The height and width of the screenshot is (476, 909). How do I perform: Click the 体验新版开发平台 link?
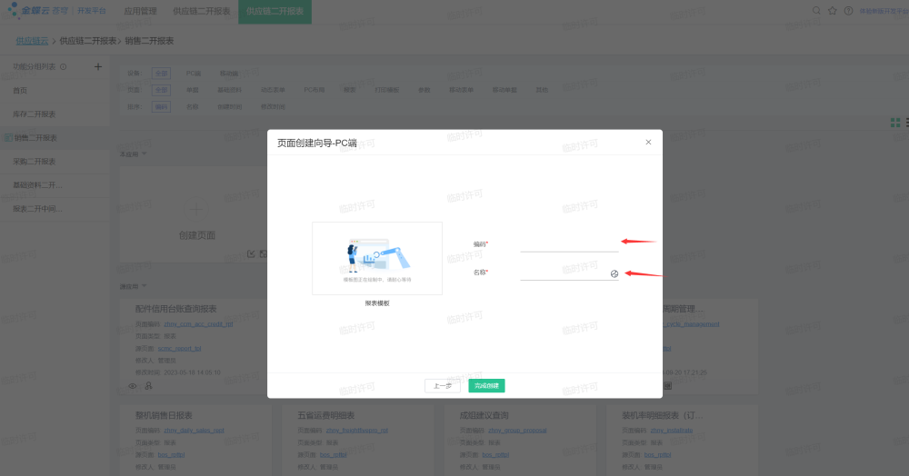point(884,11)
